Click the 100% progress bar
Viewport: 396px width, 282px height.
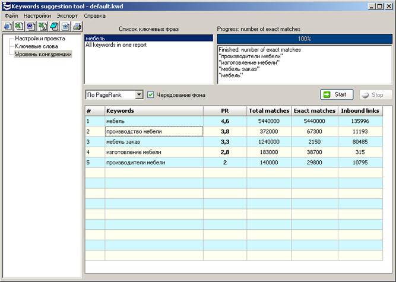click(x=304, y=39)
